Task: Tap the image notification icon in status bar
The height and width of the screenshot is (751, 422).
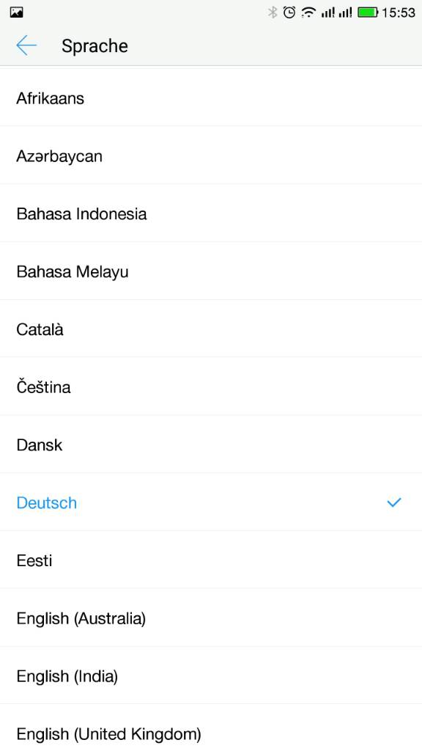Action: coord(16,12)
